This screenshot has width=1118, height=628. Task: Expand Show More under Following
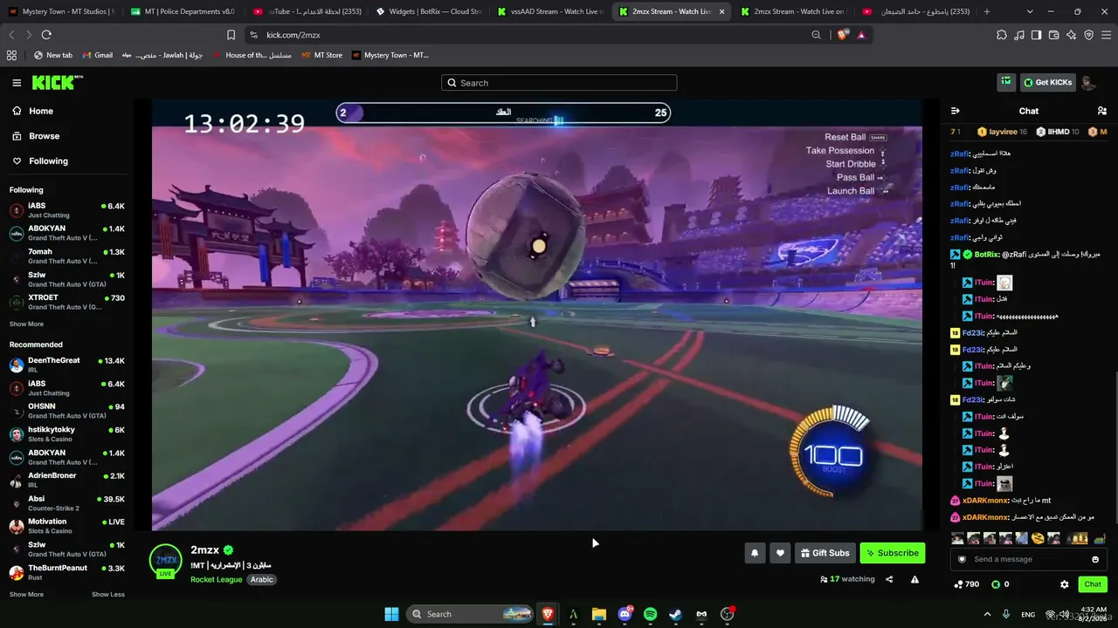pos(26,324)
